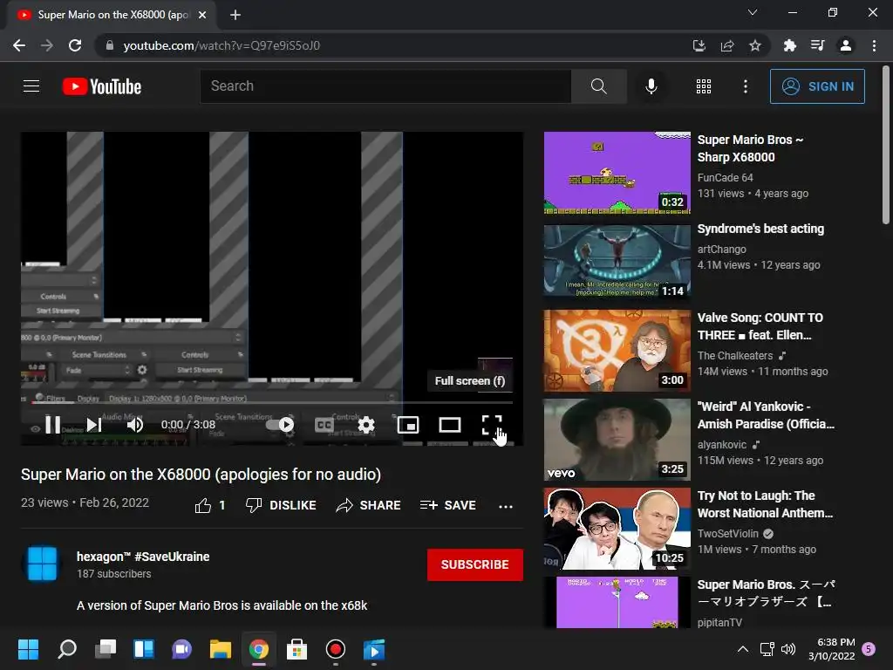Viewport: 893px width, 670px height.
Task: Open Chrome profile icon
Action: tap(846, 45)
